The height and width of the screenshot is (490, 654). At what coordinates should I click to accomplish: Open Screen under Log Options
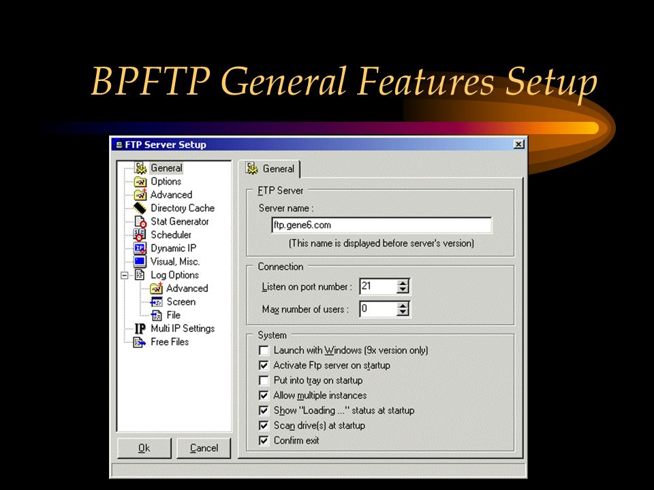[x=181, y=301]
